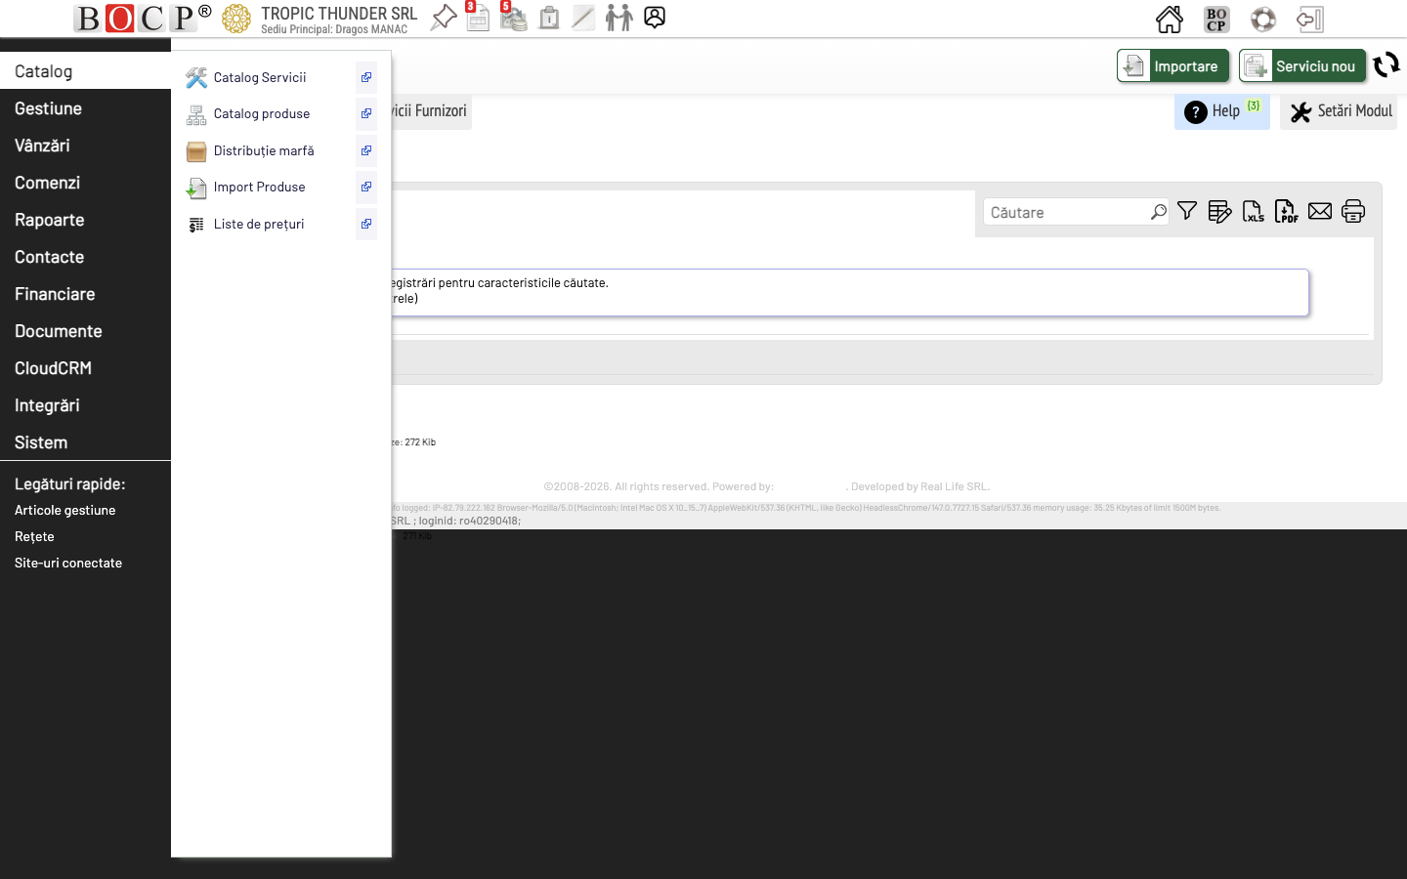Open the print icon

1353,211
